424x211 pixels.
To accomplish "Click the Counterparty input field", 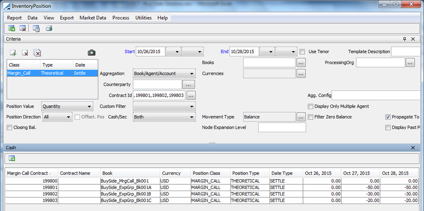I will coord(157,85).
